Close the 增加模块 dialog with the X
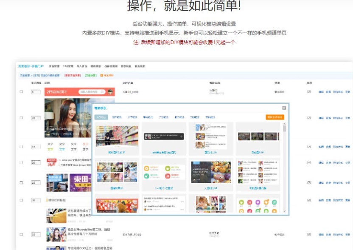Image resolution: width=353 pixels, height=250 pixels. coord(284,108)
